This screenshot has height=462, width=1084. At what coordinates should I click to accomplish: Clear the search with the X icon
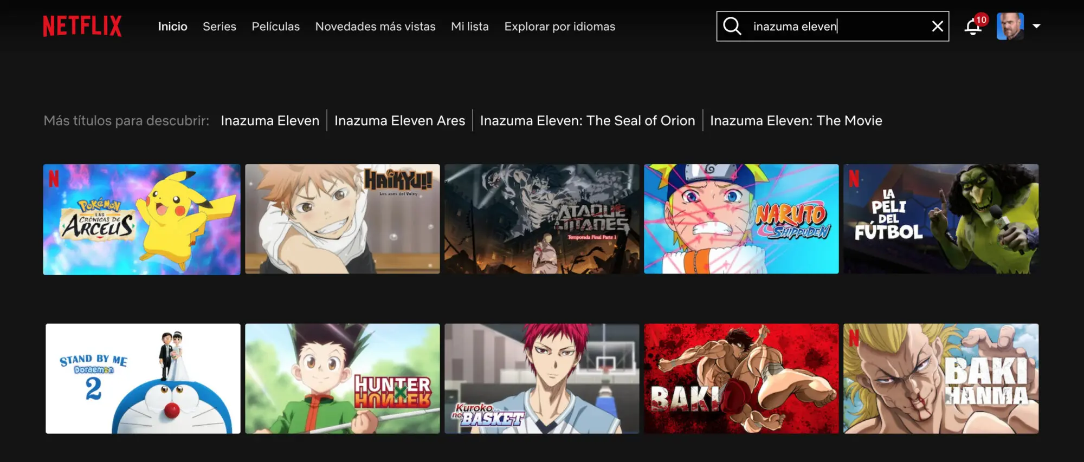[x=937, y=26]
